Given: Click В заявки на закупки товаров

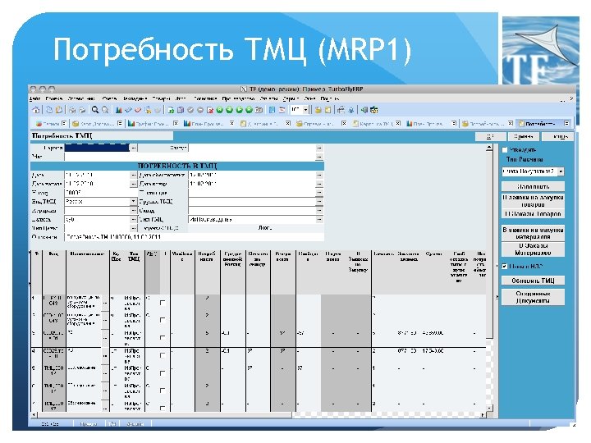Looking at the screenshot, I should pos(533,201).
